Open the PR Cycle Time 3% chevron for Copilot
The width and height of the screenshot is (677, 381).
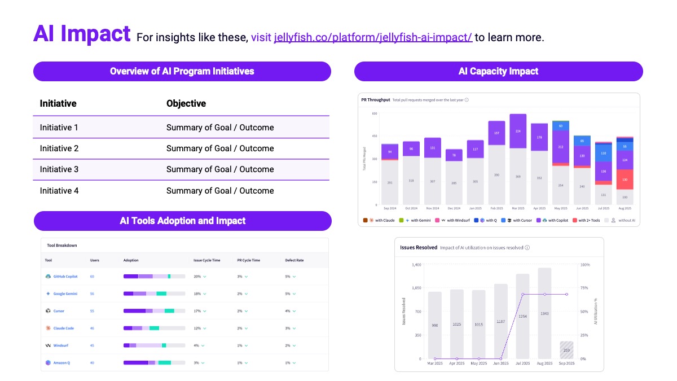click(x=243, y=277)
